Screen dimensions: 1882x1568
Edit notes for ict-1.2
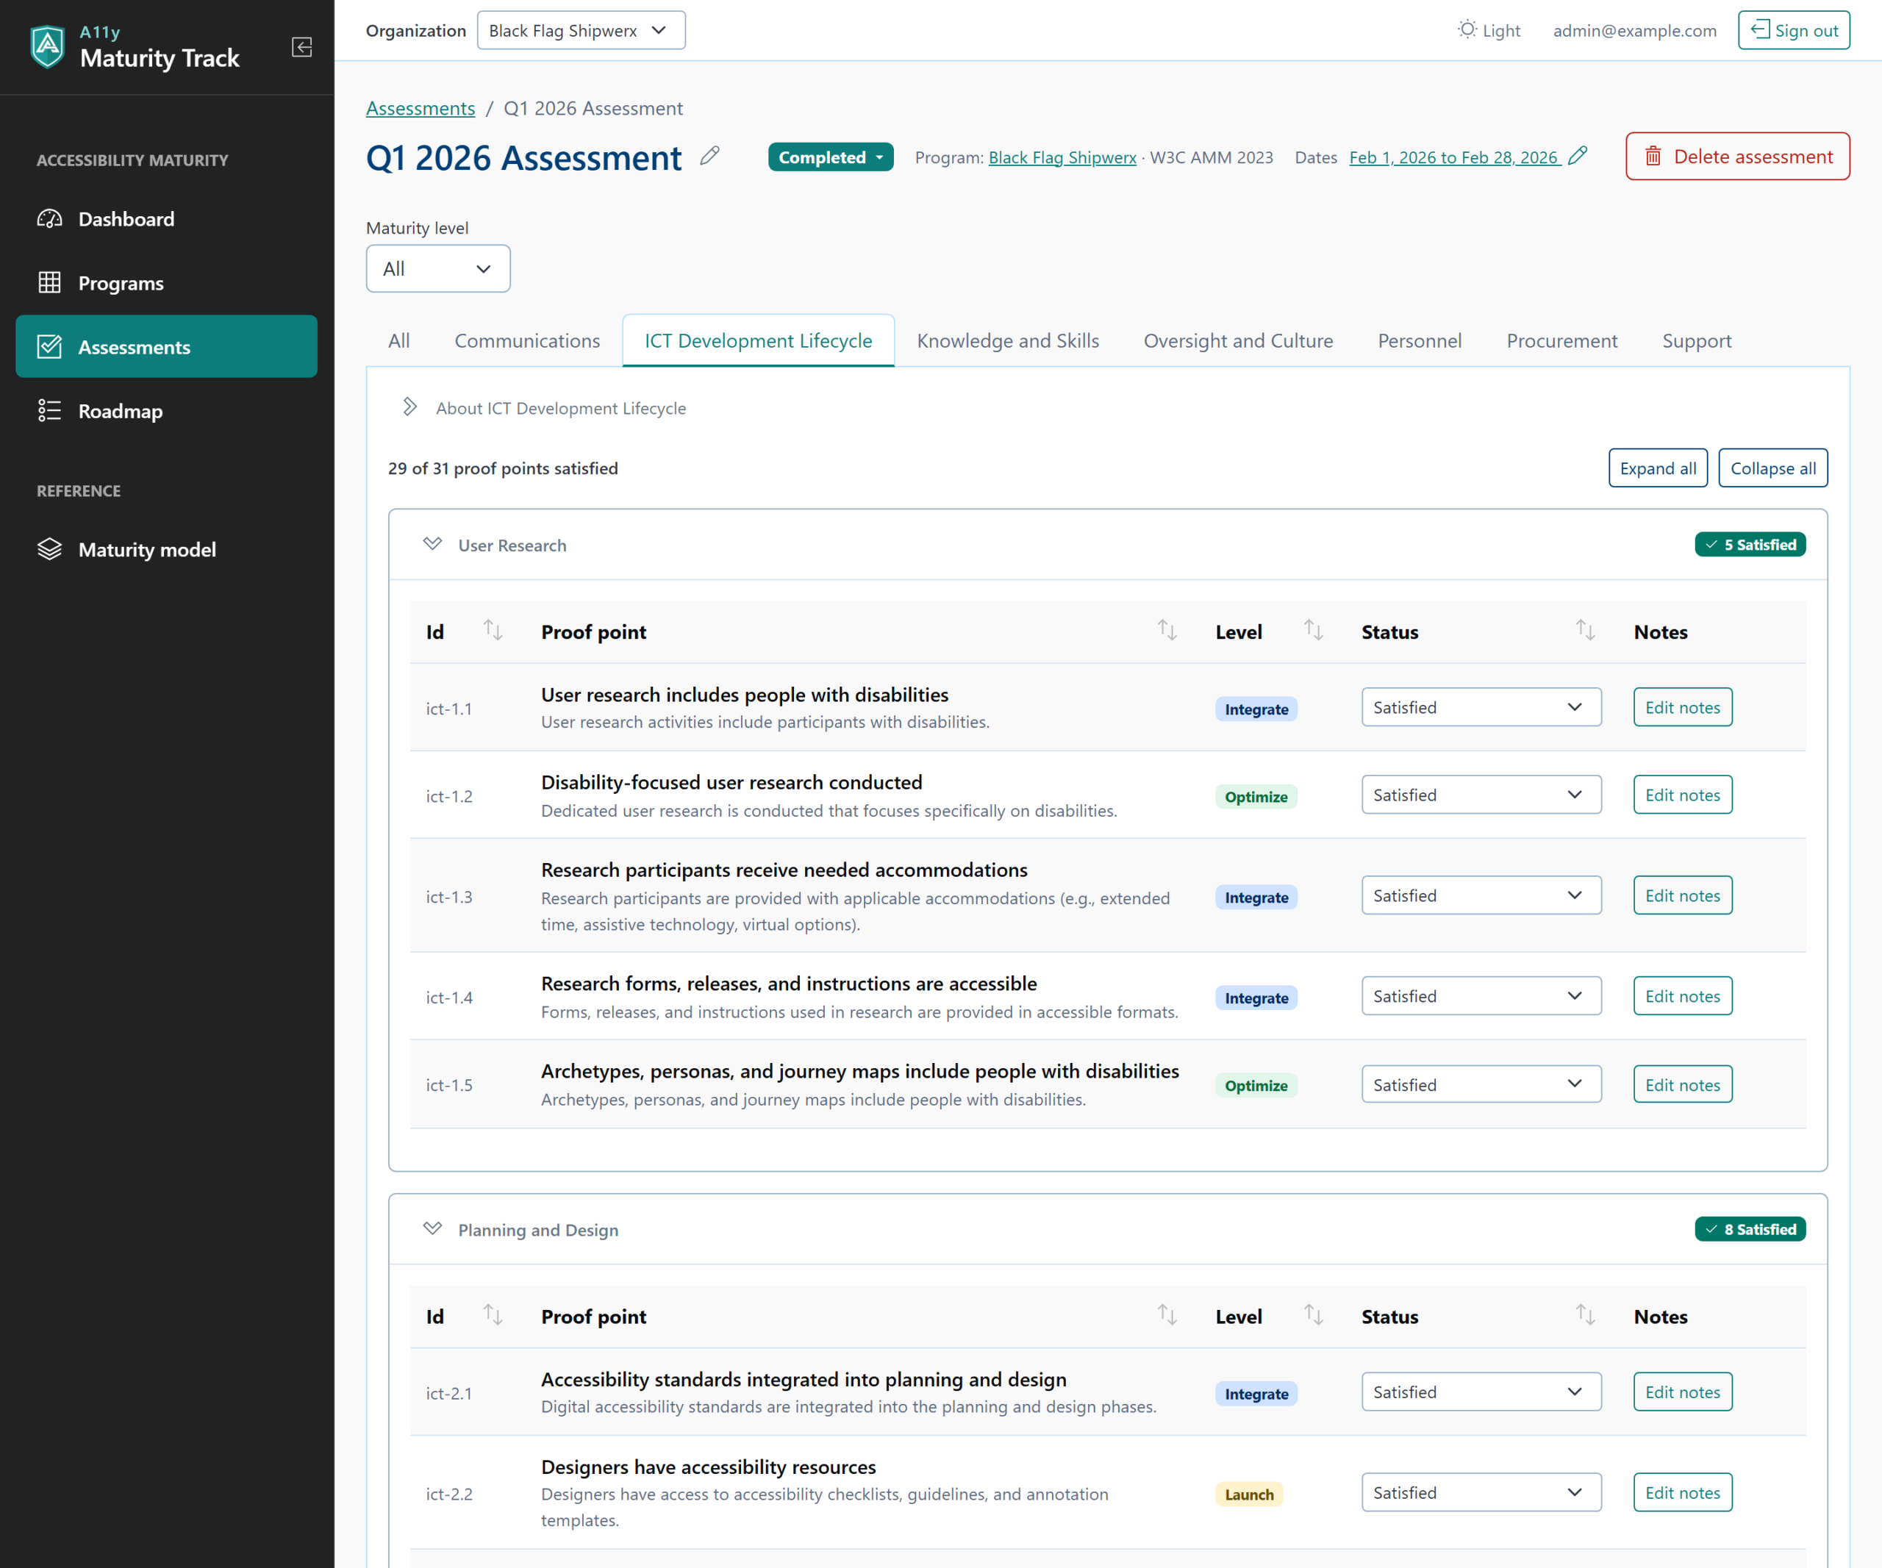click(1682, 795)
